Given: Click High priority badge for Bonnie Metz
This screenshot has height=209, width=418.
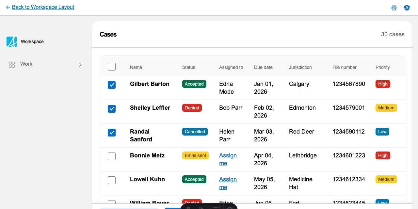Looking at the screenshot, I should click(383, 155).
